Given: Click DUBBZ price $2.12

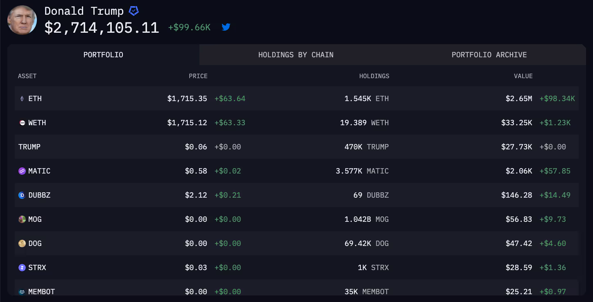Looking at the screenshot, I should tap(196, 195).
